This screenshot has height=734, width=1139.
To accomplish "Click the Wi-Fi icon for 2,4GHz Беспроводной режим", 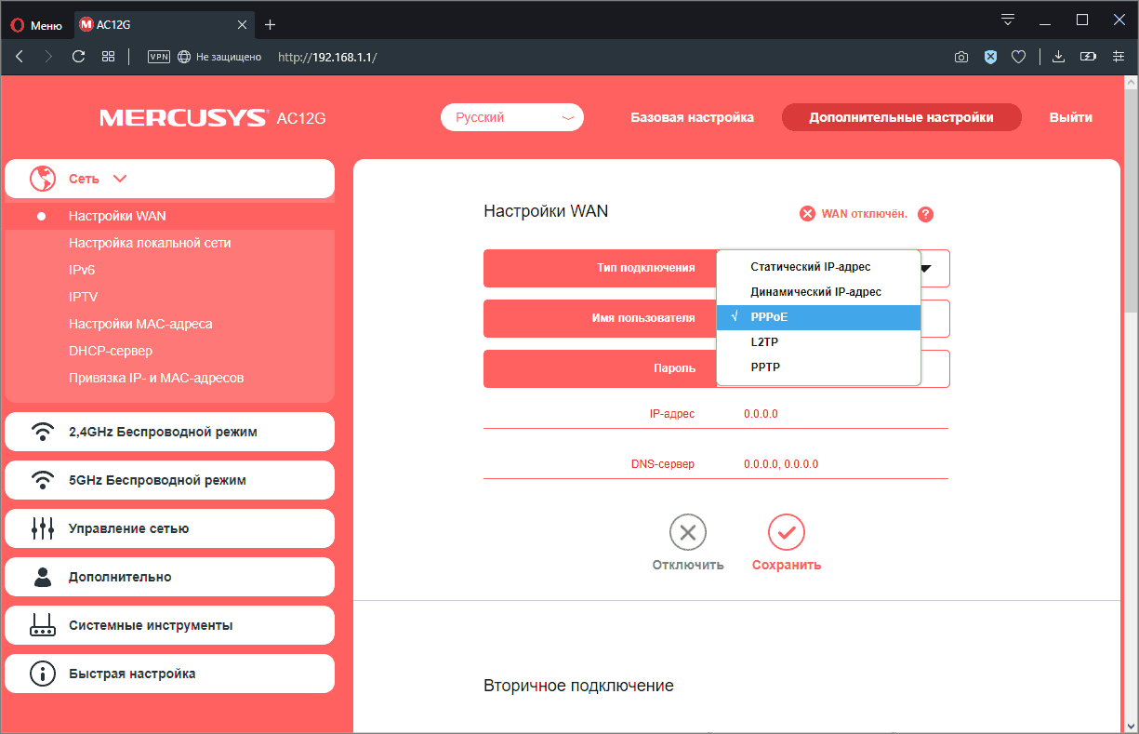I will coord(41,431).
